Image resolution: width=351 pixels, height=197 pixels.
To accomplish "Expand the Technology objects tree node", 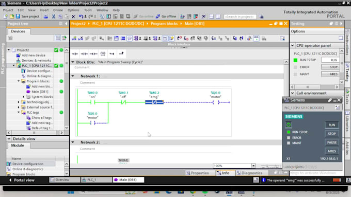I will [x=19, y=102].
